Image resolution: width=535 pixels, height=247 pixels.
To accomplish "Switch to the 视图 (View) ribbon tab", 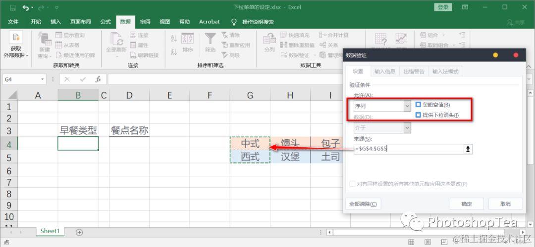I will tap(165, 22).
